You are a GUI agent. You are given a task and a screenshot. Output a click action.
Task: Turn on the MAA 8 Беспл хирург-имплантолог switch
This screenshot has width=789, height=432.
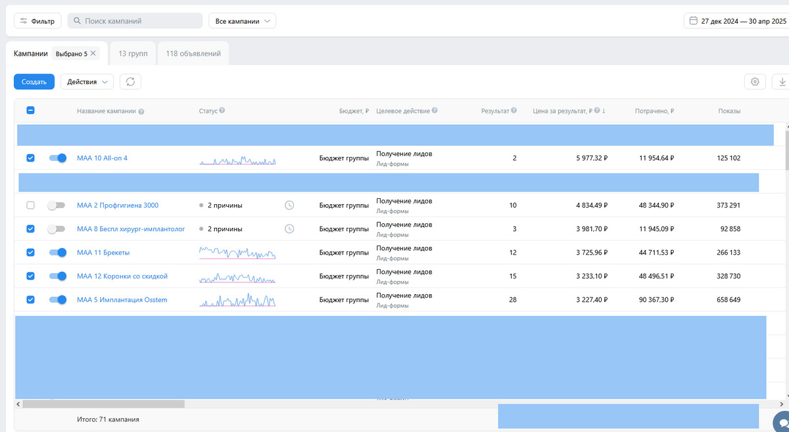click(x=57, y=229)
